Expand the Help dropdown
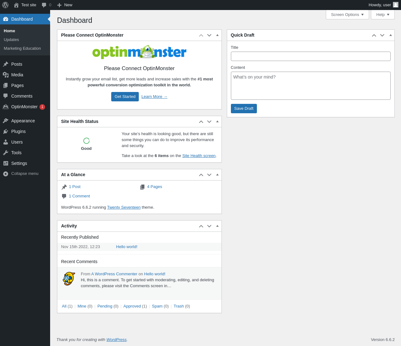 coord(383,15)
